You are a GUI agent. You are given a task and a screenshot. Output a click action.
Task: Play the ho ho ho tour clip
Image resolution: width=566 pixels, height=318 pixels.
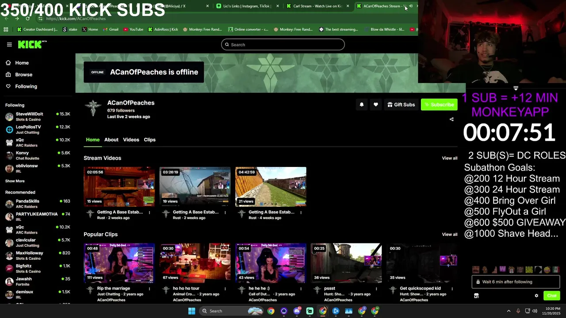[x=195, y=263]
